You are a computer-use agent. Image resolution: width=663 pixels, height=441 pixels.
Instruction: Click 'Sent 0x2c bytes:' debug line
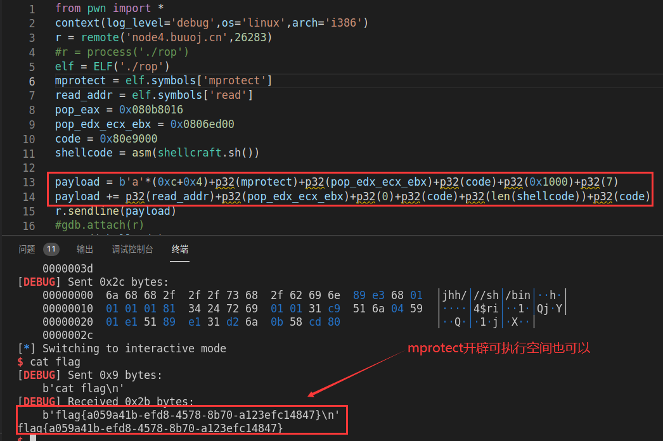pos(93,282)
